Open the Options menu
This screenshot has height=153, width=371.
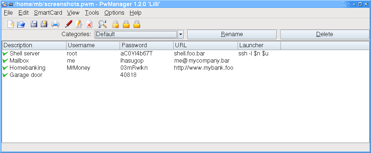(x=114, y=13)
